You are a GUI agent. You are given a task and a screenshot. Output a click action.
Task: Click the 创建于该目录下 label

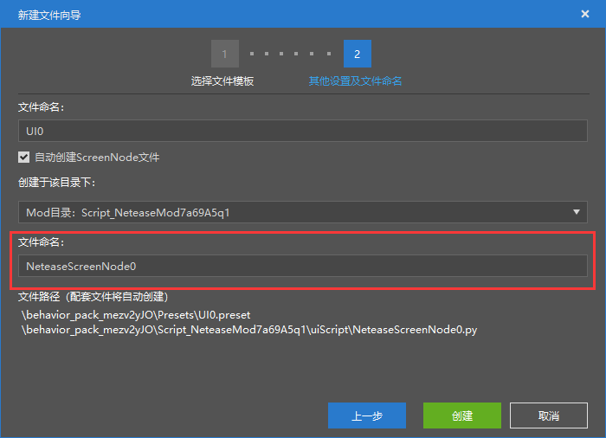coord(57,183)
